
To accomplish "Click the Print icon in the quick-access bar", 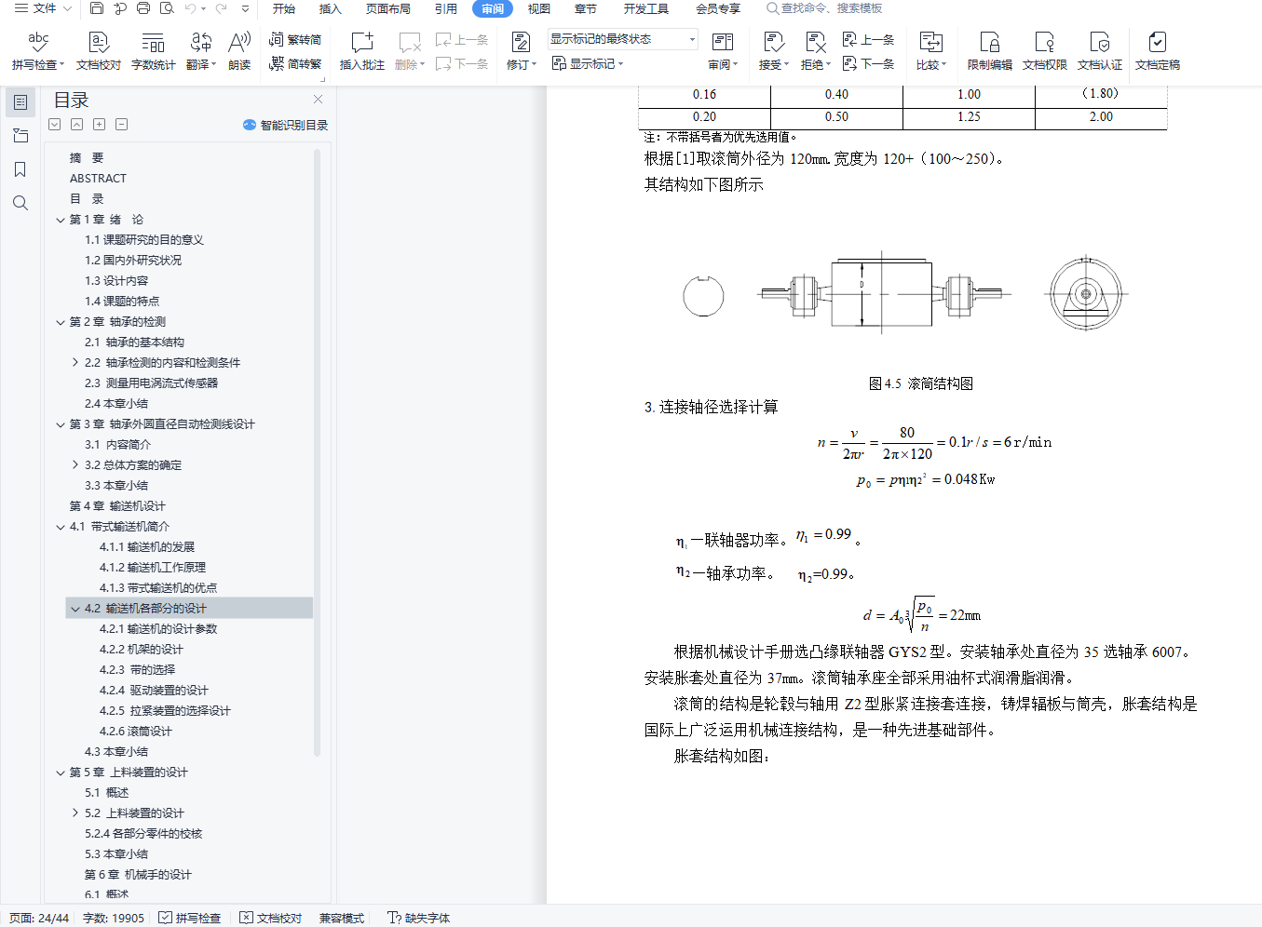I will click(142, 8).
